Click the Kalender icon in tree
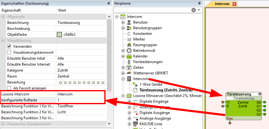 [x=129, y=56]
